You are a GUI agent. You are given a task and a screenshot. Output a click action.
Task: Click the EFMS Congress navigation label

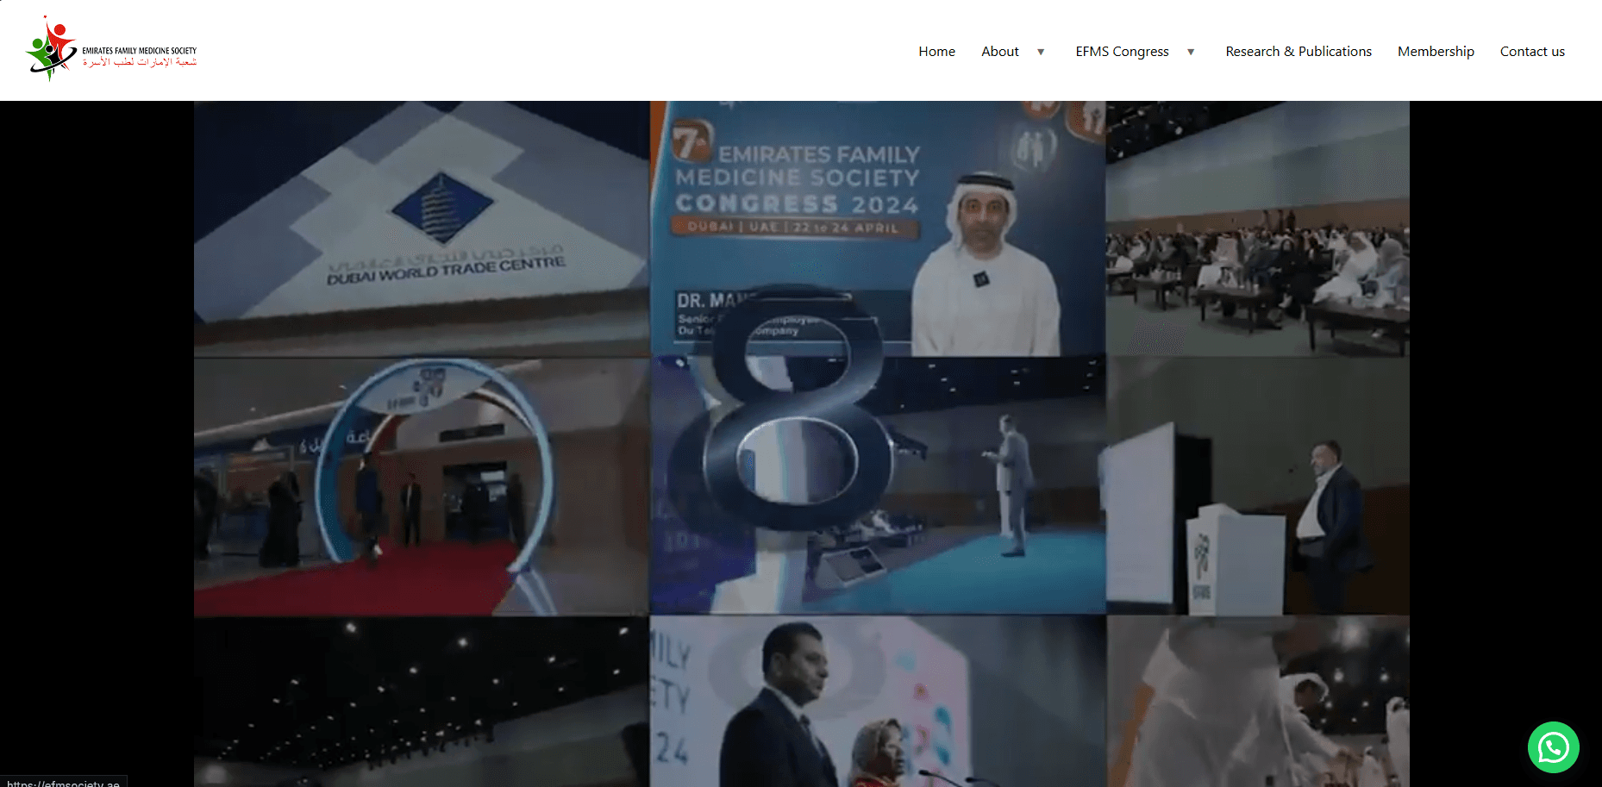click(1122, 52)
